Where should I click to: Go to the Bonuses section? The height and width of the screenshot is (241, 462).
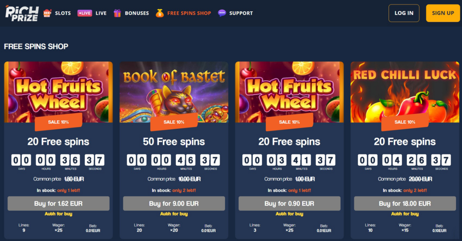(137, 13)
